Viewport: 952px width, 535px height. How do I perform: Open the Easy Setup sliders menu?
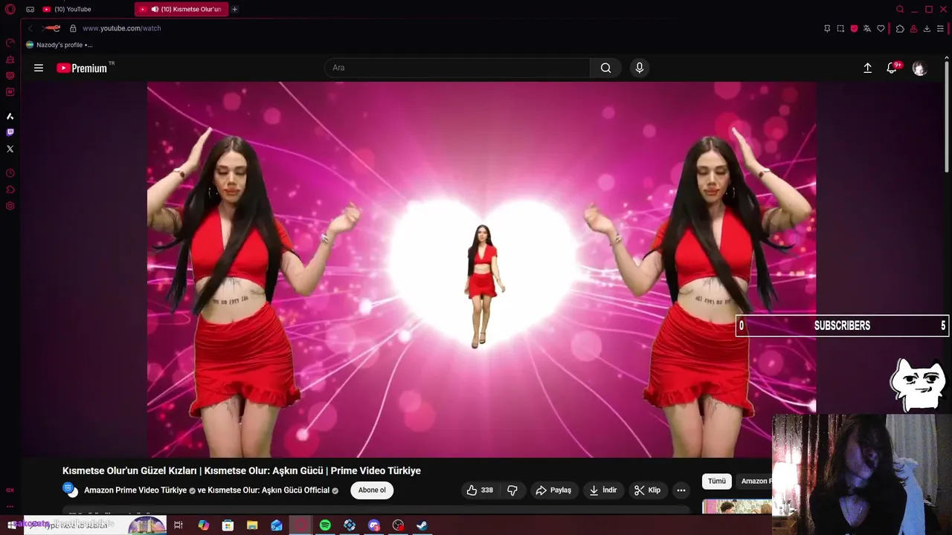click(940, 28)
